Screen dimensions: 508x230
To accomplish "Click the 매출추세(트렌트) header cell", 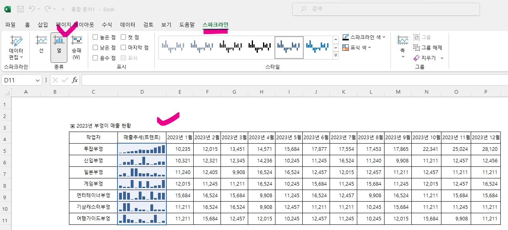I will click(x=142, y=137).
